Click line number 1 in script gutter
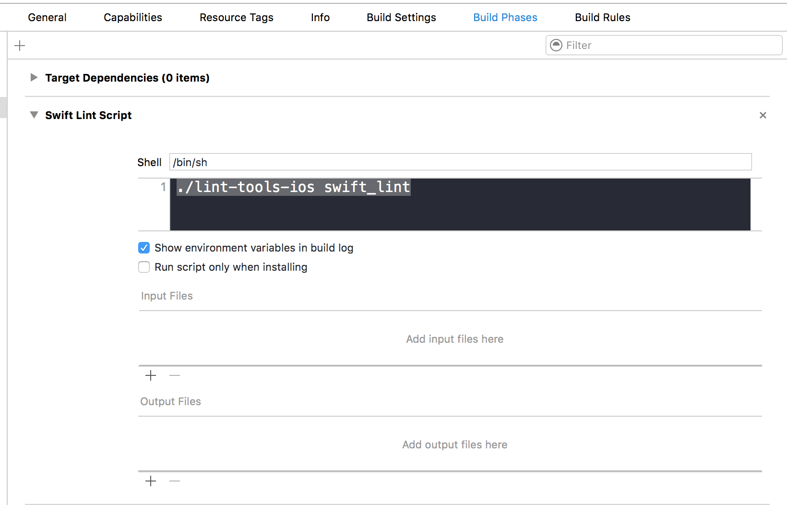The image size is (787, 505). (x=163, y=187)
